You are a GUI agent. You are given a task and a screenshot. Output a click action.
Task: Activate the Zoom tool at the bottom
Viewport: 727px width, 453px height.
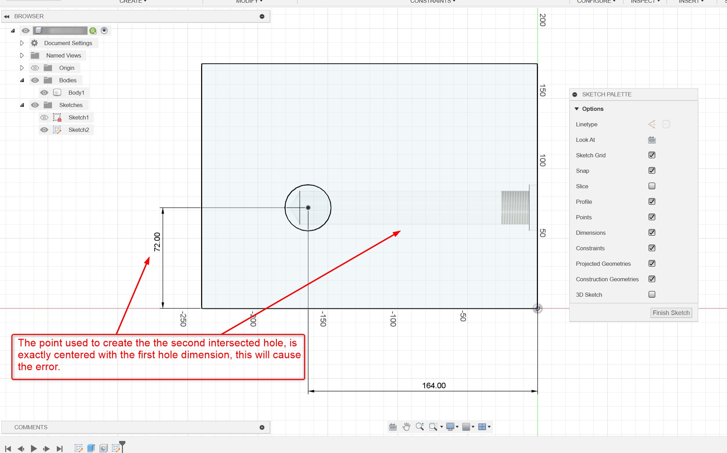pos(420,426)
